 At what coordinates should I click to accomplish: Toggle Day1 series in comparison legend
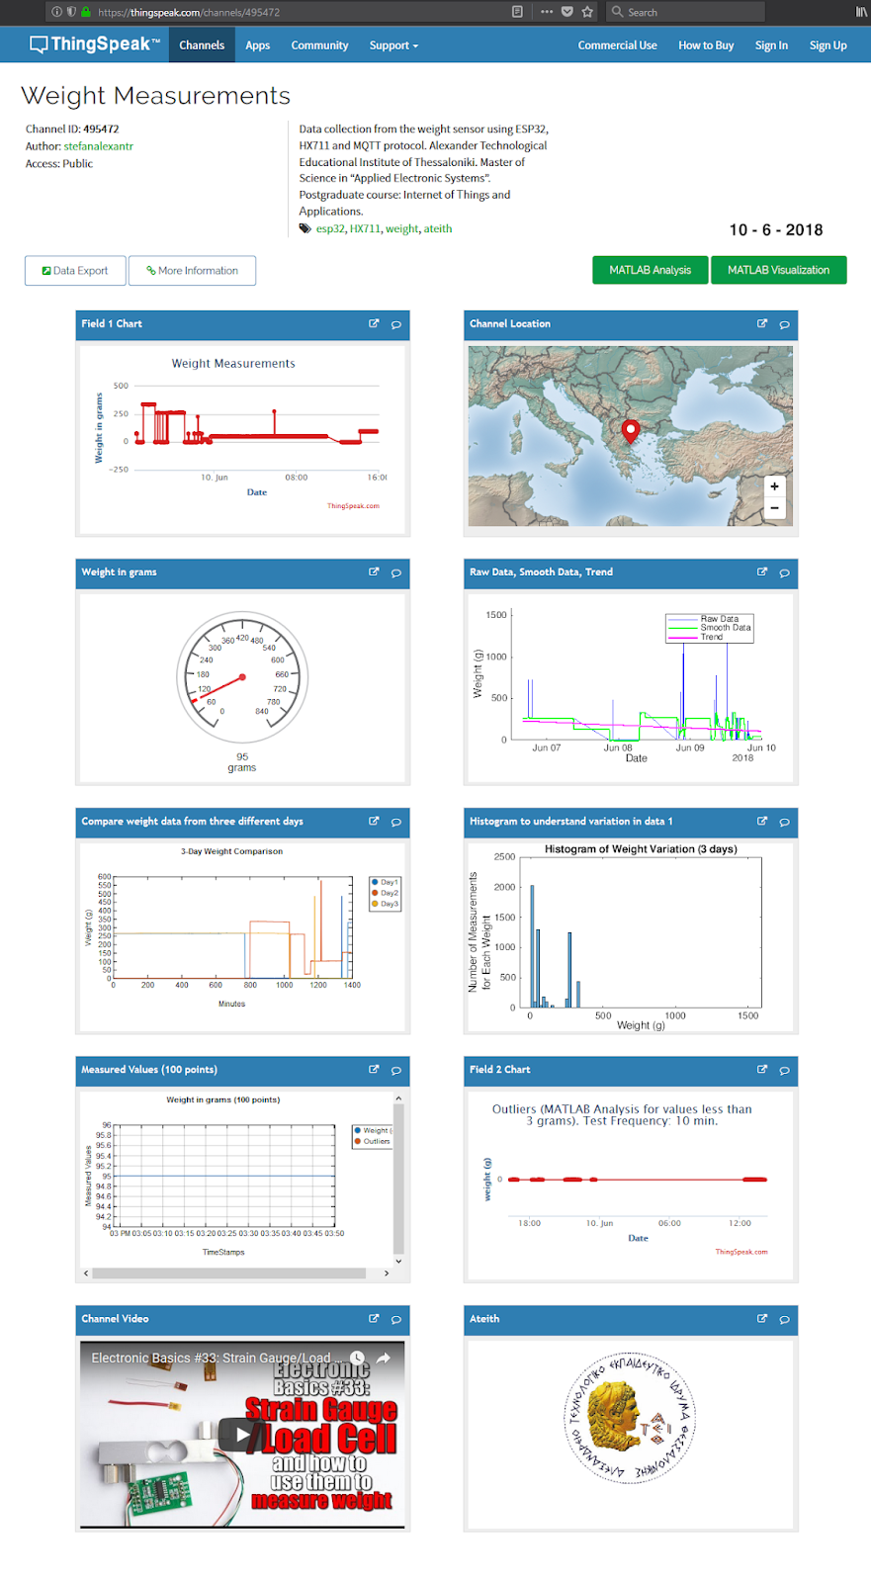point(385,882)
